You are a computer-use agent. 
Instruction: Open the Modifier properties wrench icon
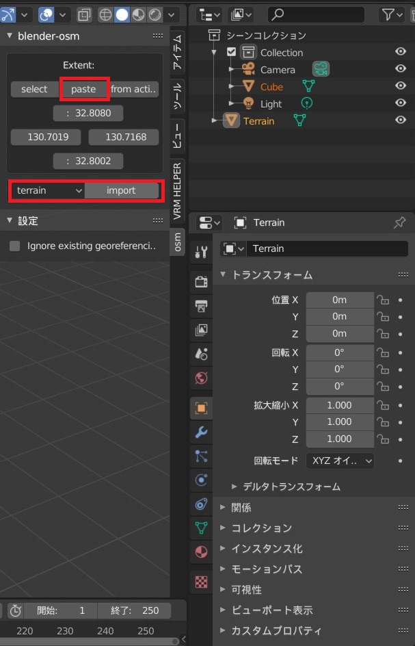(x=201, y=432)
